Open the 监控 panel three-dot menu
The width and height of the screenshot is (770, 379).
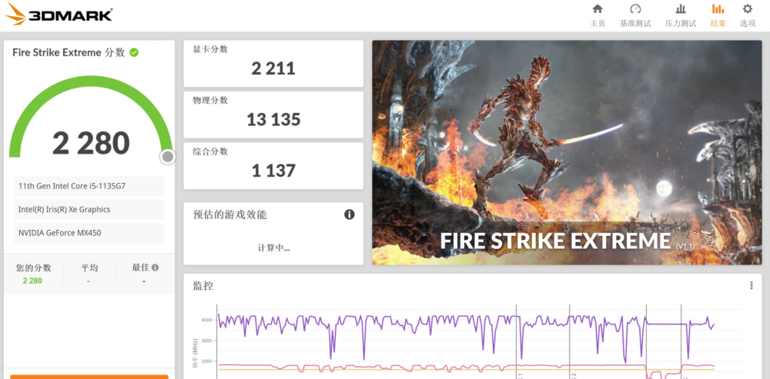751,285
